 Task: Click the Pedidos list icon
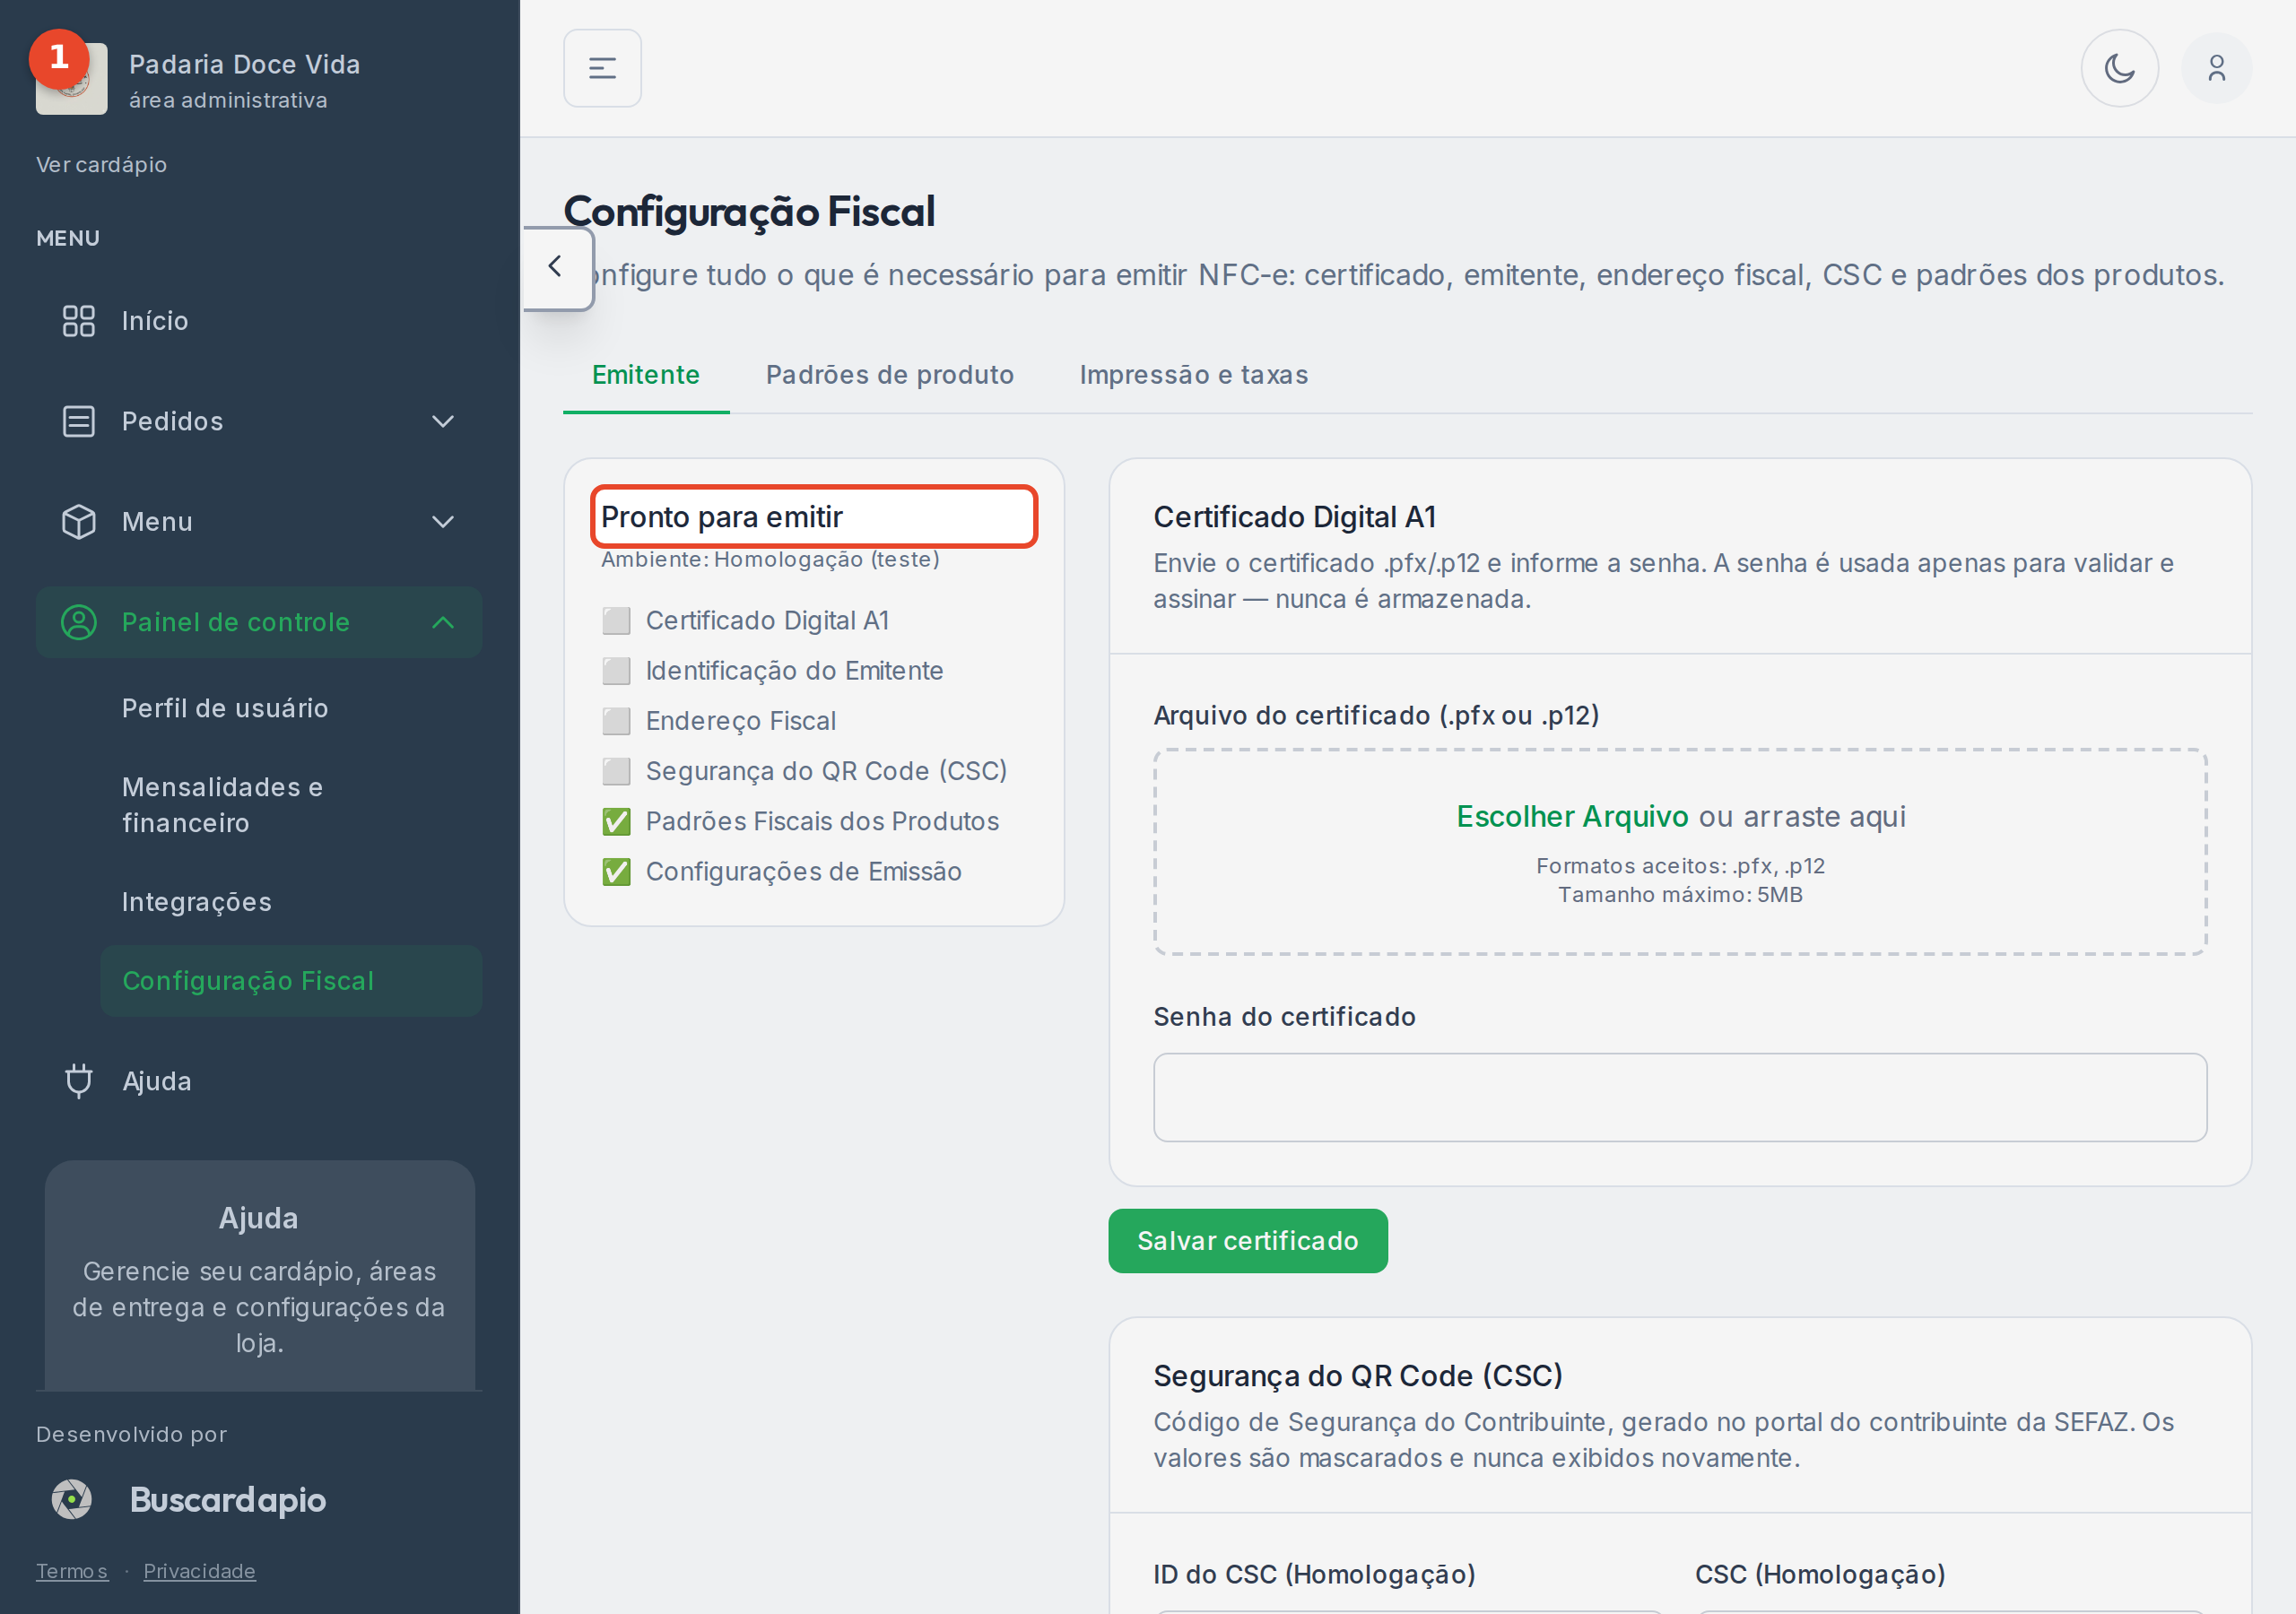[x=78, y=421]
